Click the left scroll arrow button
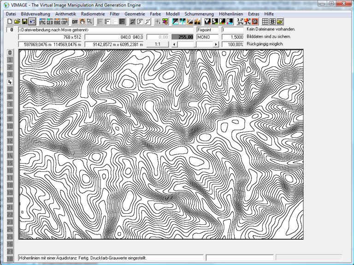This screenshot has width=354, height=265. click(x=174, y=44)
